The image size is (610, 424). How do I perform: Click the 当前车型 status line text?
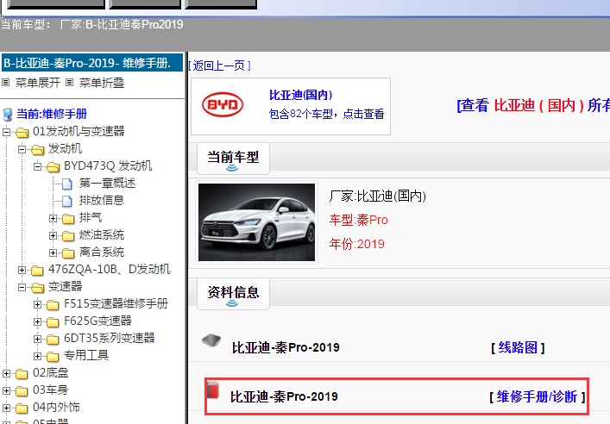tap(91, 24)
